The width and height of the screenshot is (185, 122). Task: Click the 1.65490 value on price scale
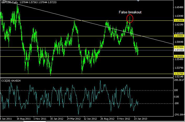point(179,7)
